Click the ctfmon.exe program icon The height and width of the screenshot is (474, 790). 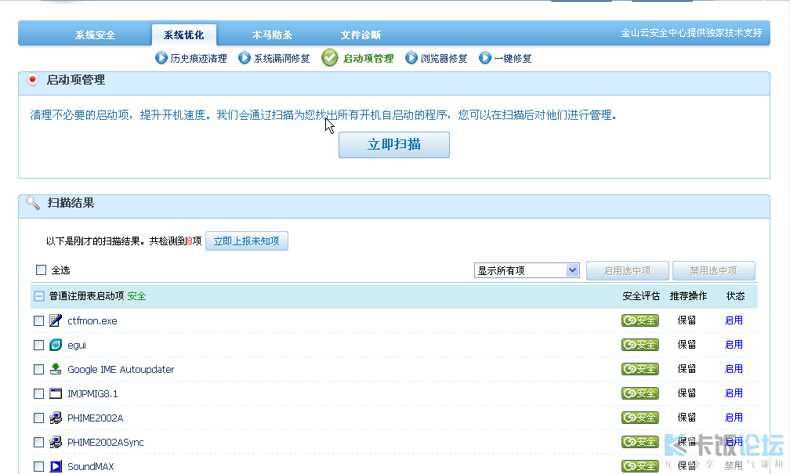(56, 320)
